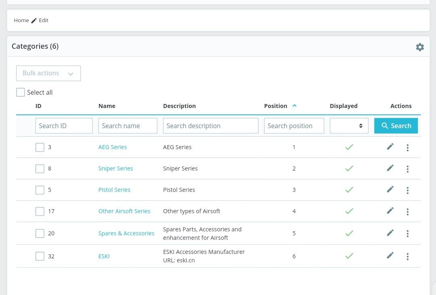Select the checkbox for ESKI category
The image size is (436, 295).
click(x=40, y=256)
